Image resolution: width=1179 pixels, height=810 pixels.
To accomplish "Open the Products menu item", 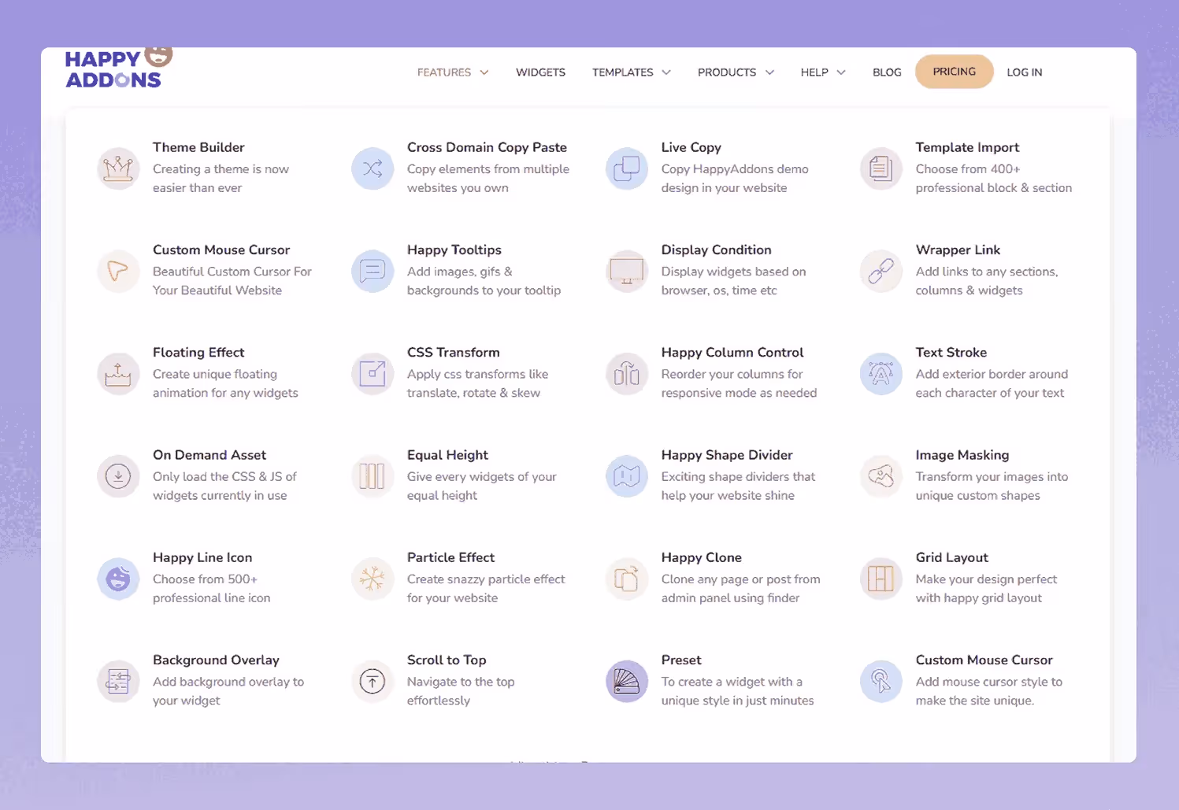I will click(726, 72).
